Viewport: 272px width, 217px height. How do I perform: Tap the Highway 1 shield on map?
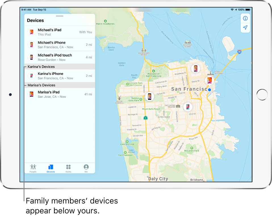[x=146, y=118]
